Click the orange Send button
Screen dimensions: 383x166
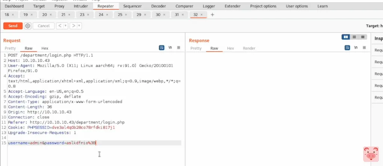tap(13, 26)
